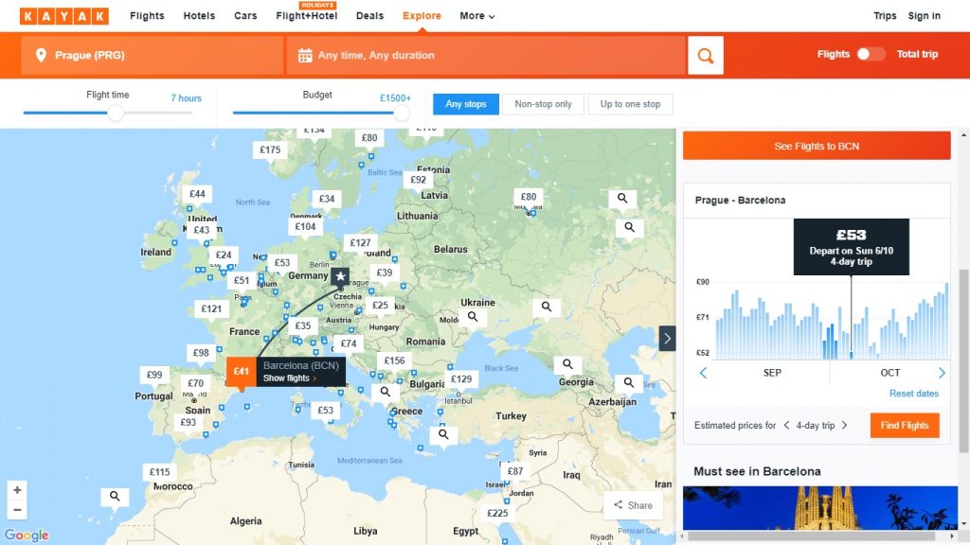This screenshot has height=545, width=970.
Task: Select the Up to one stop option
Action: point(630,104)
